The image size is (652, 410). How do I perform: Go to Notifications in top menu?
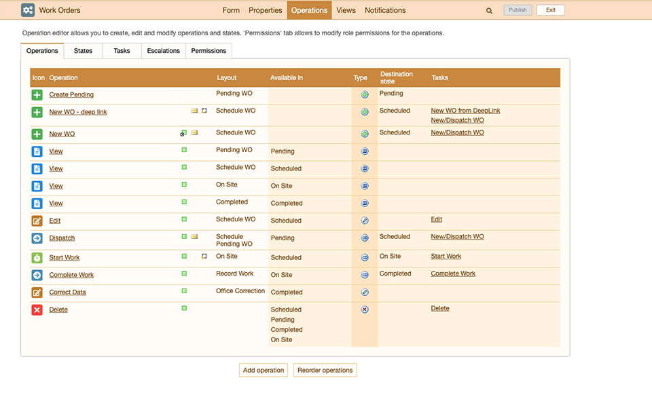[x=385, y=10]
